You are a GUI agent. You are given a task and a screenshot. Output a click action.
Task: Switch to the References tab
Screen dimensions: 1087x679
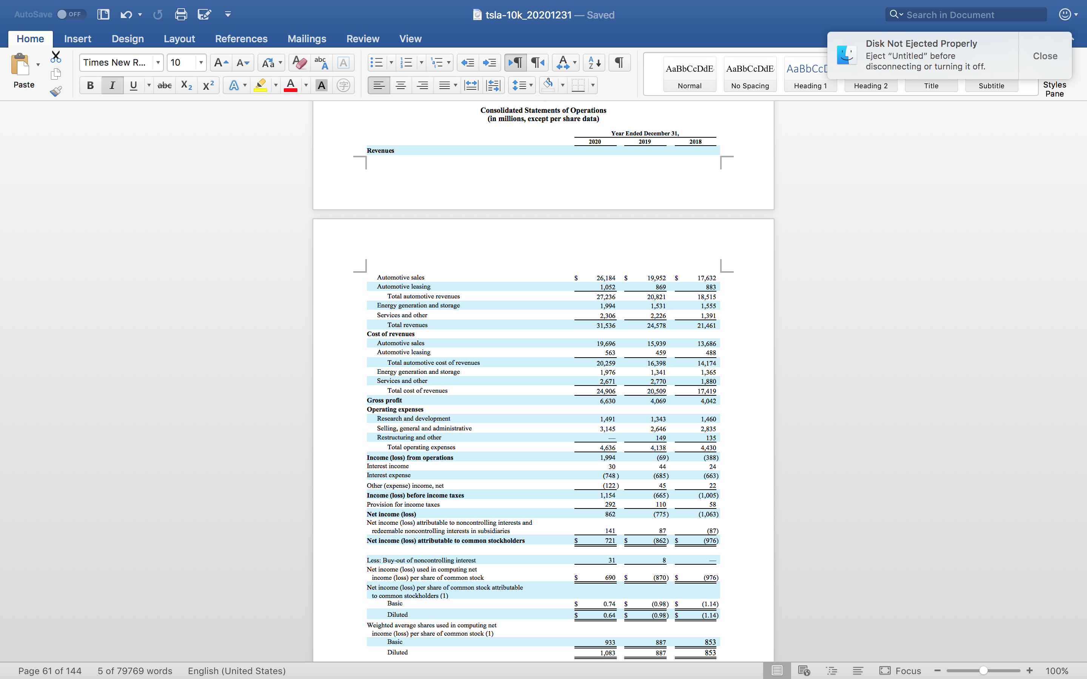[x=241, y=38]
